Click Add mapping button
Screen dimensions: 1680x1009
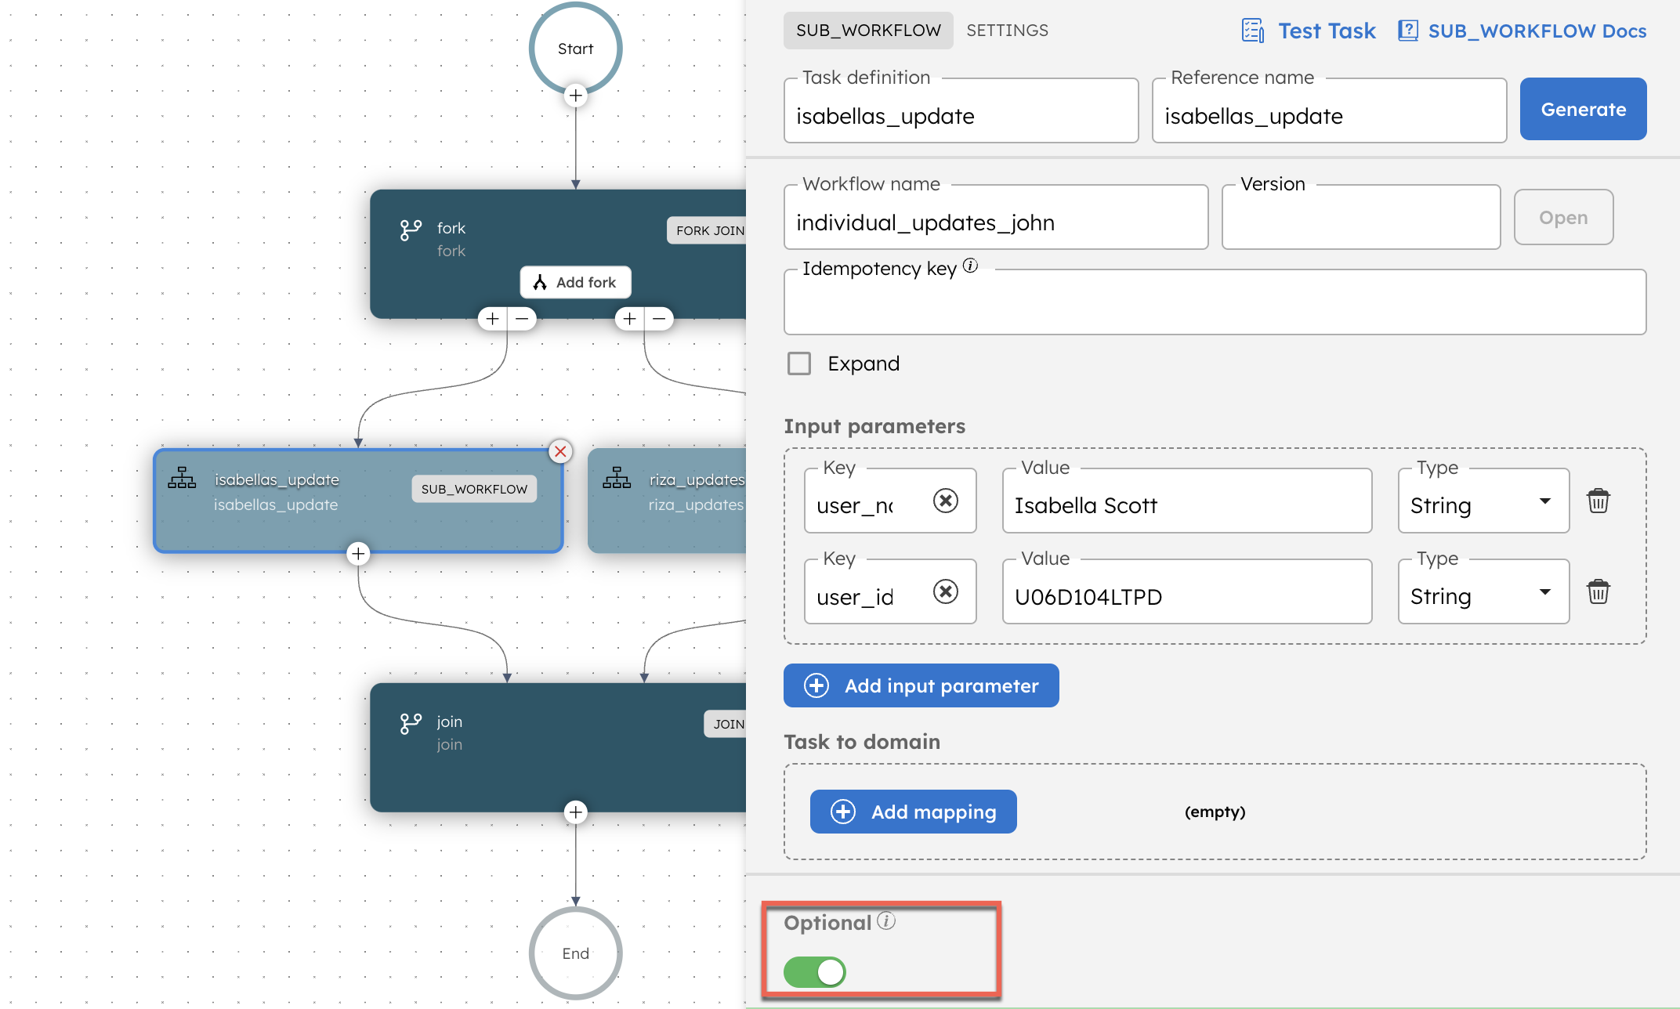[914, 812]
